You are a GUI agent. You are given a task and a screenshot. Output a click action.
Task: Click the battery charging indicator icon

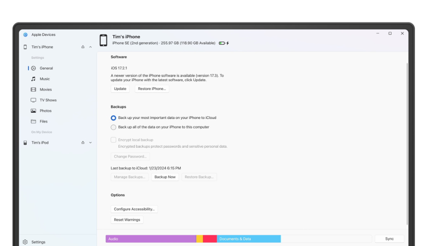click(224, 43)
